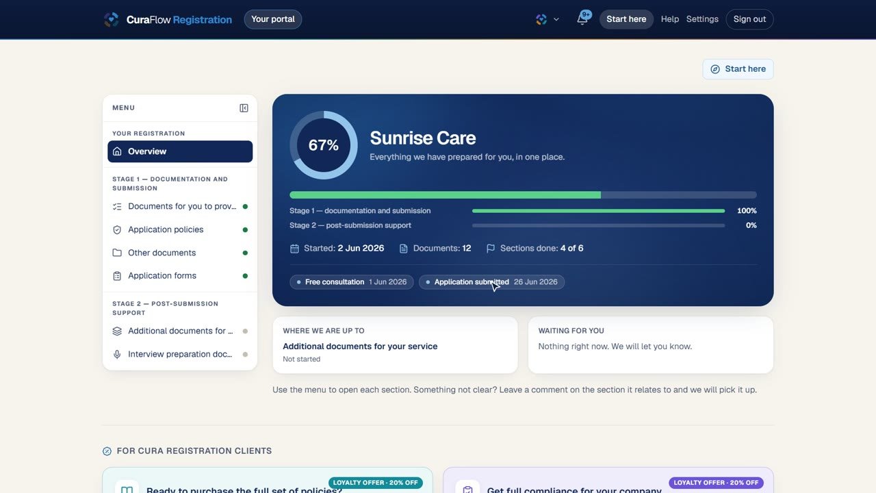Click Start here in the top navigation

(x=626, y=19)
